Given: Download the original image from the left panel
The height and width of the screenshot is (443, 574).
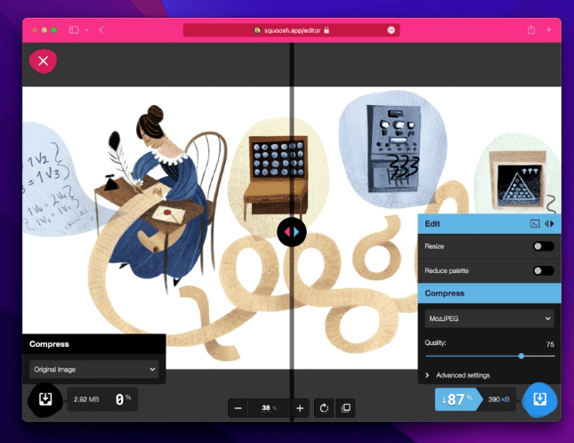Looking at the screenshot, I should pyautogui.click(x=44, y=399).
